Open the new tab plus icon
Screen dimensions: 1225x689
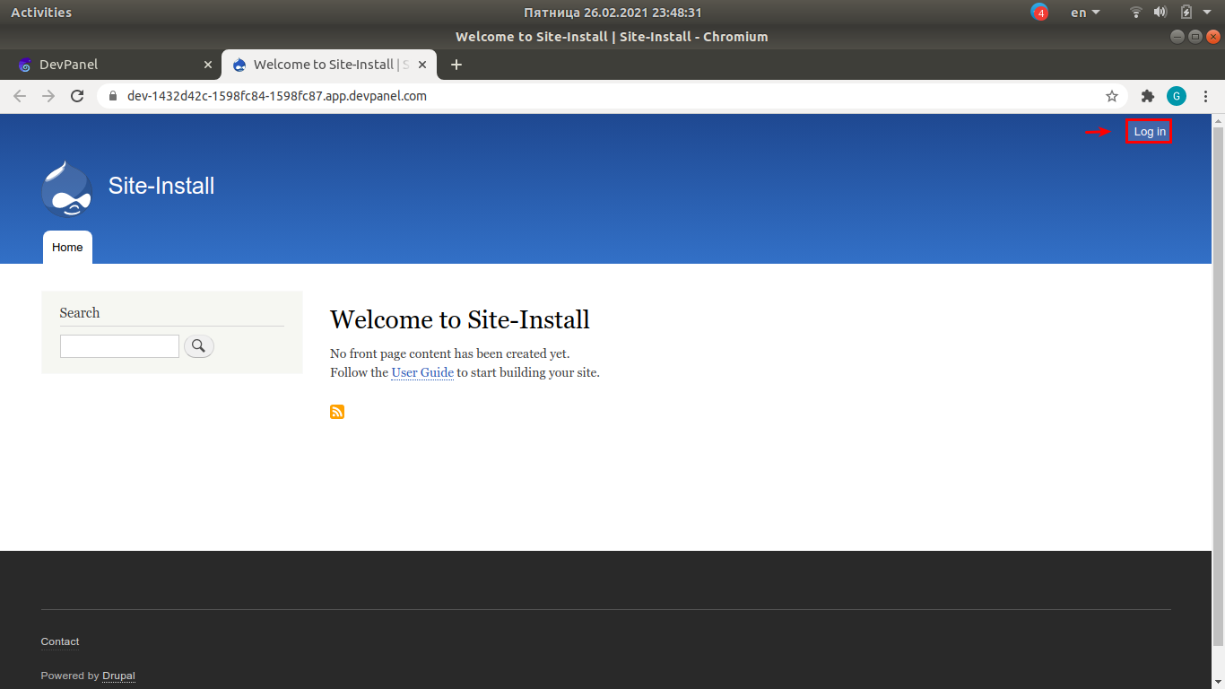point(456,65)
